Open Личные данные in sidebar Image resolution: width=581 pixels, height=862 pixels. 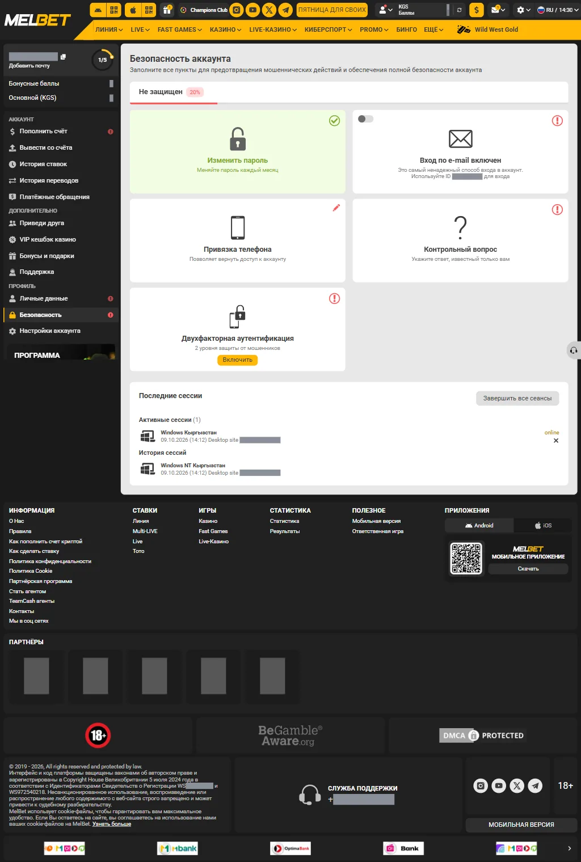(x=61, y=298)
